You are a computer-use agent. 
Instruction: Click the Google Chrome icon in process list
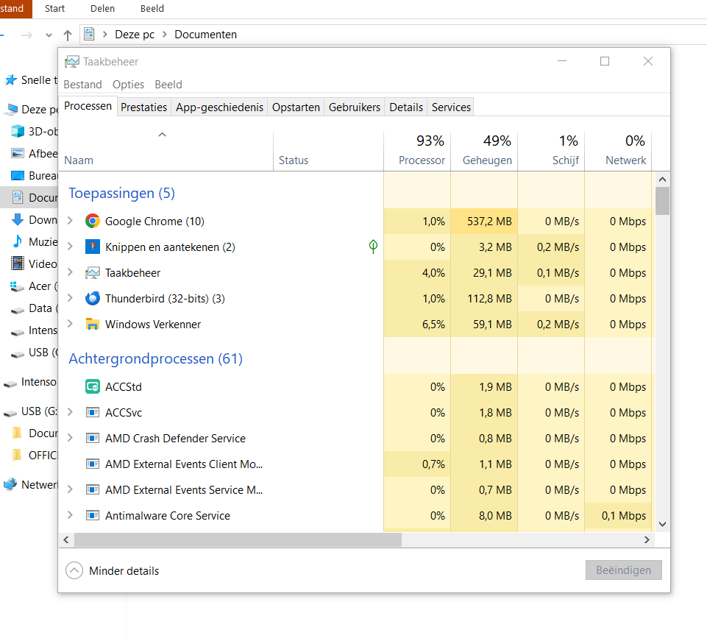click(92, 221)
